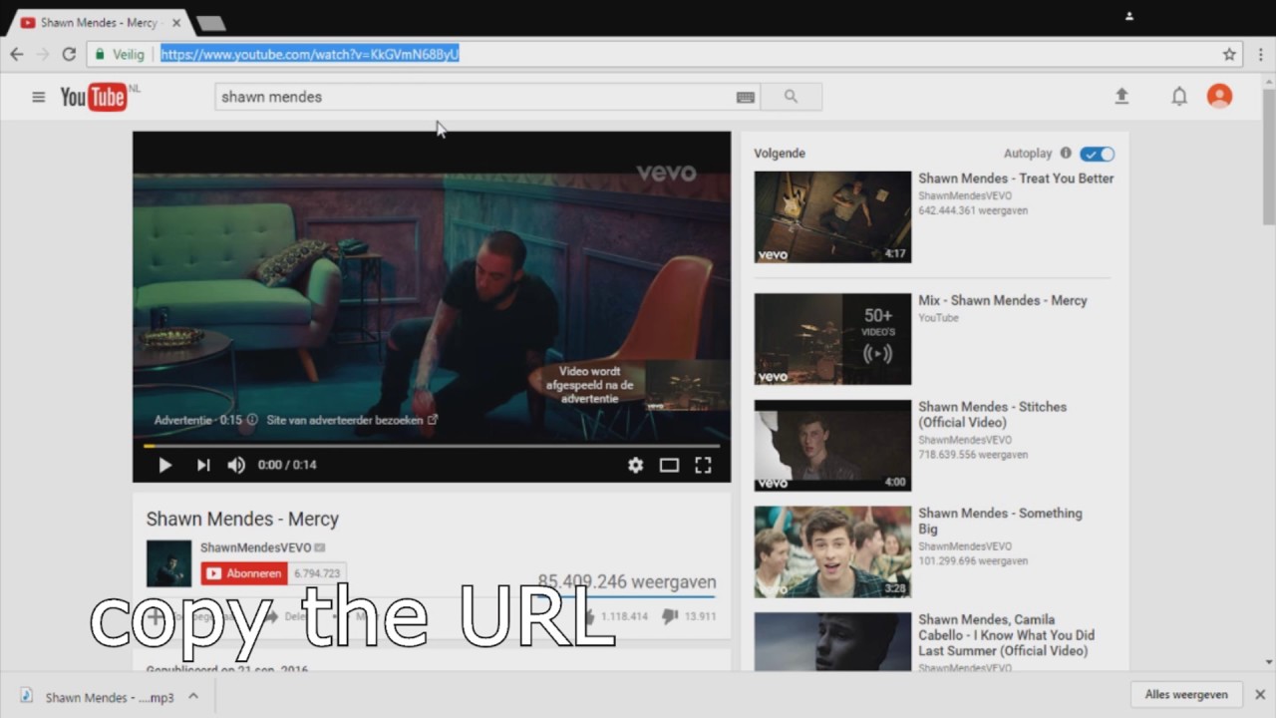Reload the page in Chrome
The height and width of the screenshot is (718, 1276).
click(x=69, y=54)
